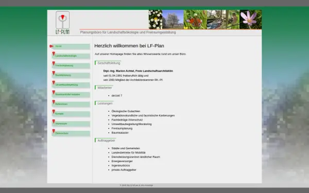This screenshot has width=309, height=193.
Task: Go to the Landschaftsökologie page
Action: coord(71,56)
